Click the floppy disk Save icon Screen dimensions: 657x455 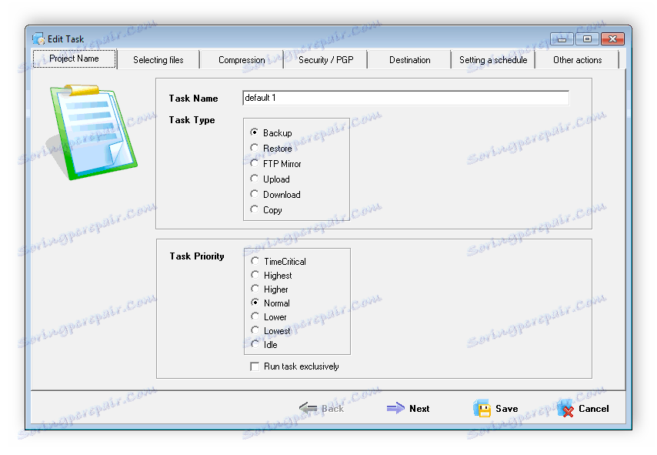click(482, 408)
